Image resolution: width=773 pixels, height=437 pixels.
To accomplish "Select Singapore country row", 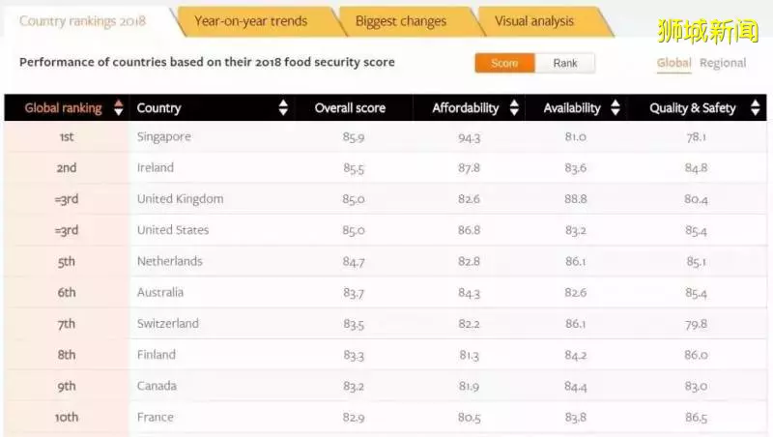I will click(386, 136).
